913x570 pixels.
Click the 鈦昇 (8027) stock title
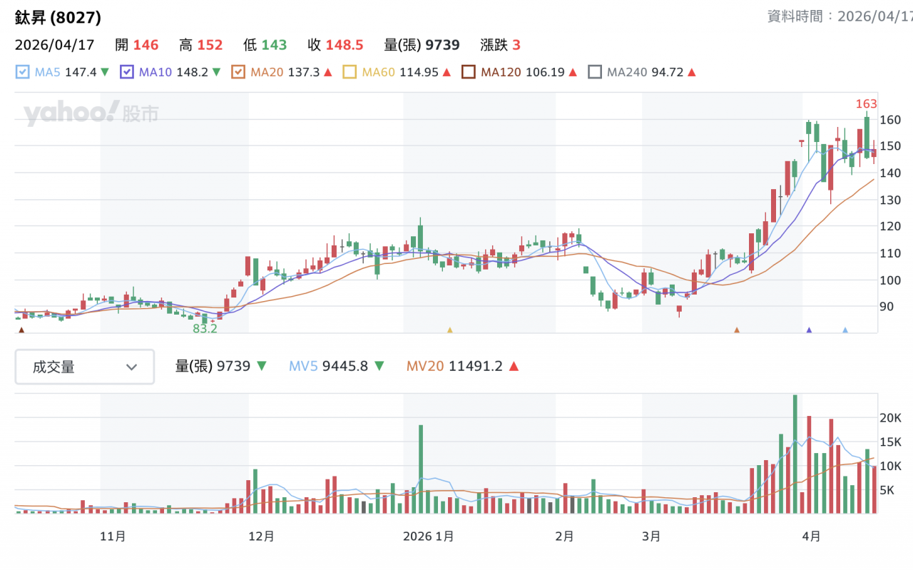(x=58, y=17)
